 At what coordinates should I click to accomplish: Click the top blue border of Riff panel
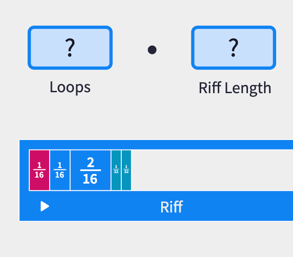click(156, 145)
